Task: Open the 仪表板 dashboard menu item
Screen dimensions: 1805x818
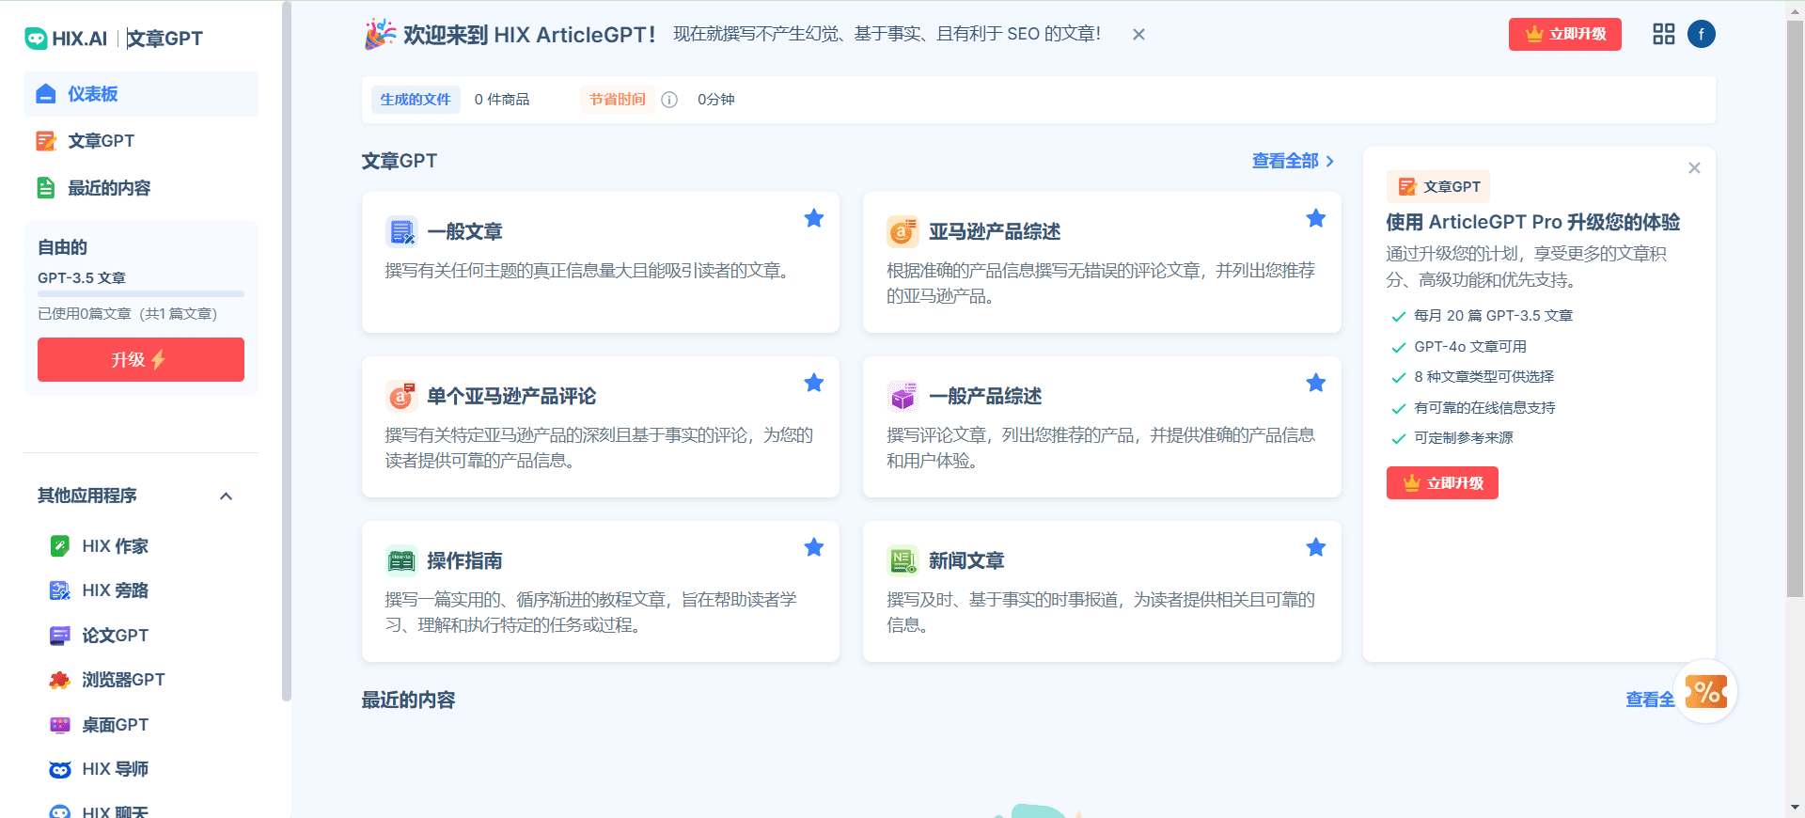Action: pyautogui.click(x=141, y=94)
